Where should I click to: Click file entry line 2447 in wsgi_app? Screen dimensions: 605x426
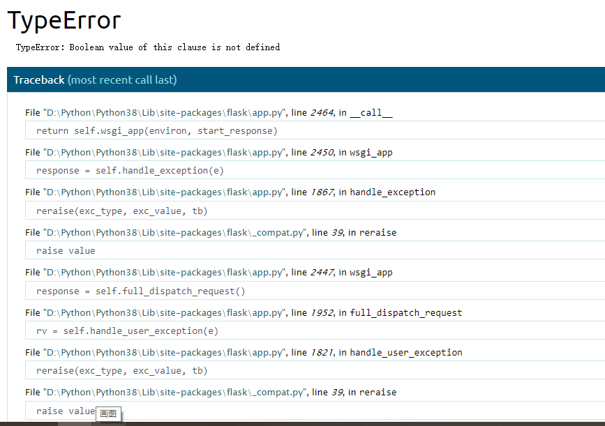point(209,272)
